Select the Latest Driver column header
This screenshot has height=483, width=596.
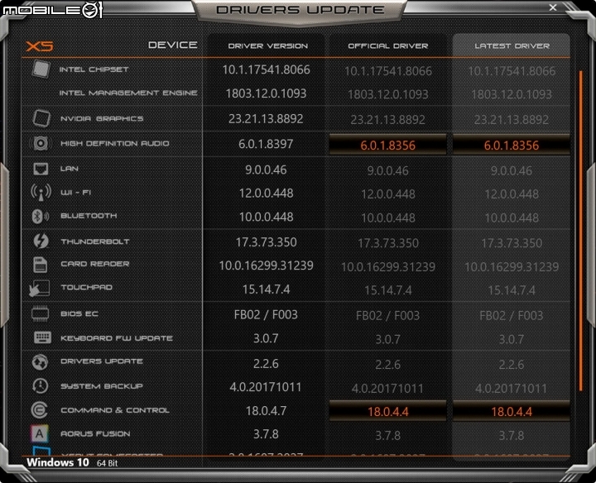(512, 46)
